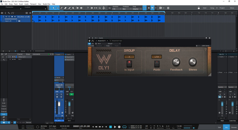Open the Transport menu

33,4
